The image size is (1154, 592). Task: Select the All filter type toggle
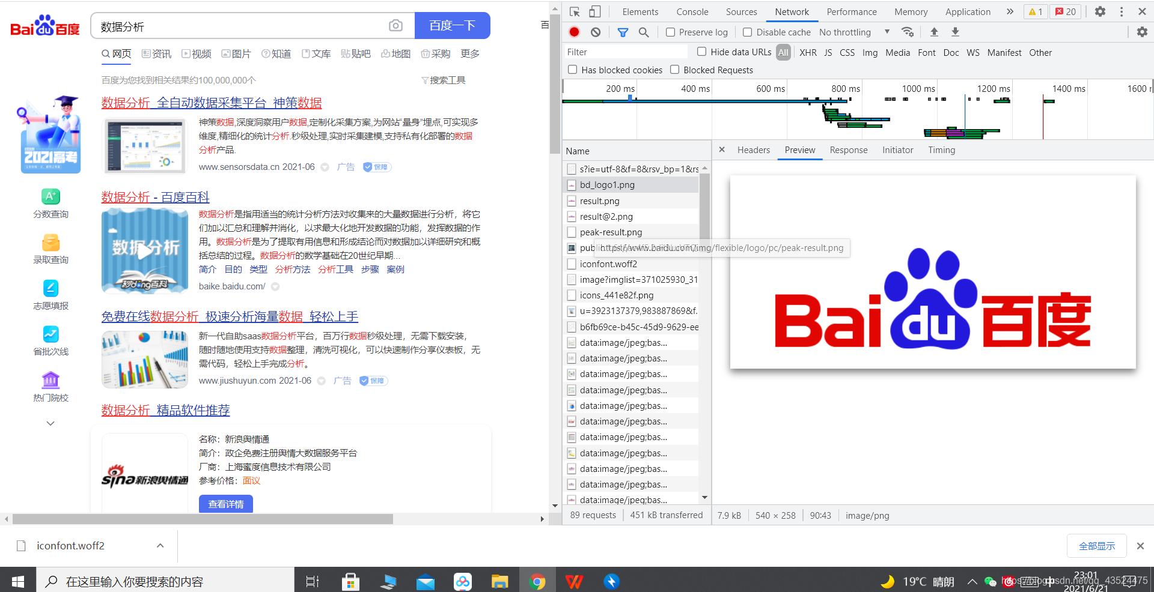783,52
